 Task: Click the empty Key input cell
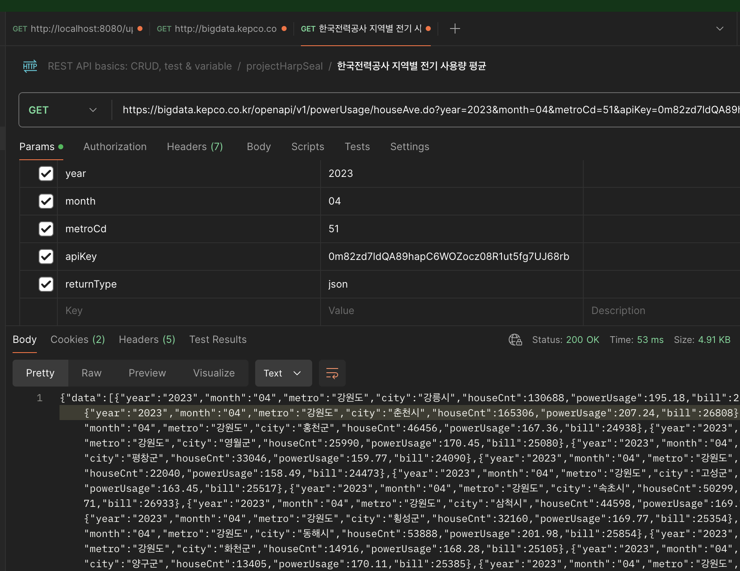click(189, 311)
